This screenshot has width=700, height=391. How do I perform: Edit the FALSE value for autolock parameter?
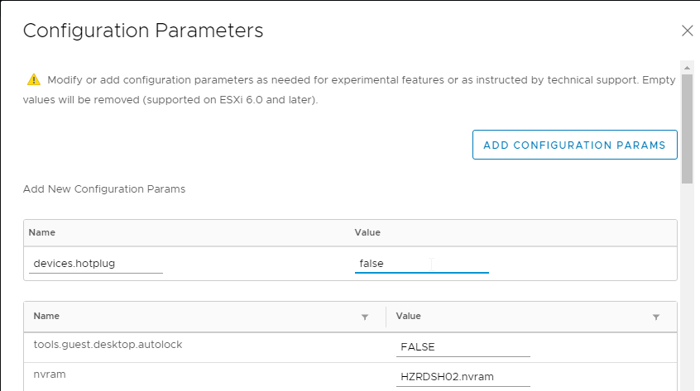tap(463, 347)
